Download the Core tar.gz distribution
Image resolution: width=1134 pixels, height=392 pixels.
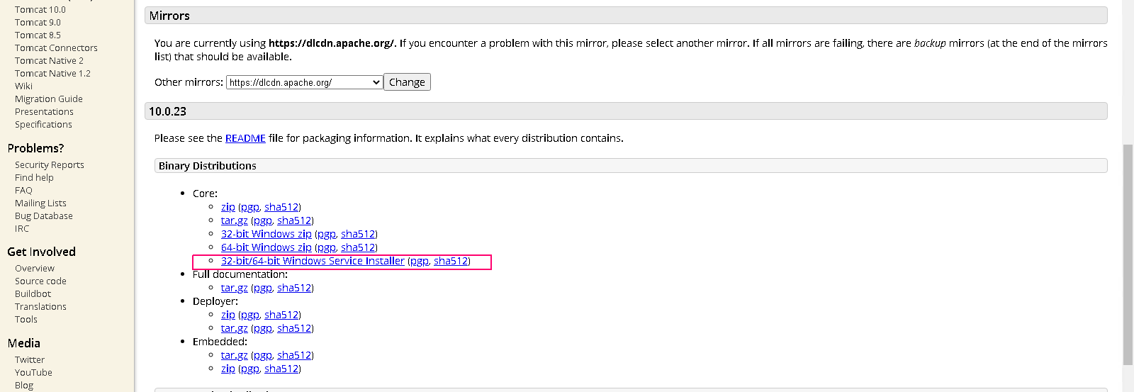tap(234, 220)
